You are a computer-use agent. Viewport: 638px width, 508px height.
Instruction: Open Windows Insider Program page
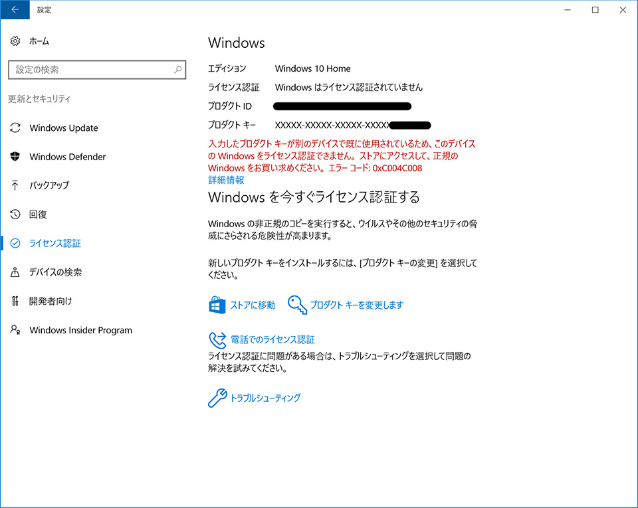click(80, 330)
